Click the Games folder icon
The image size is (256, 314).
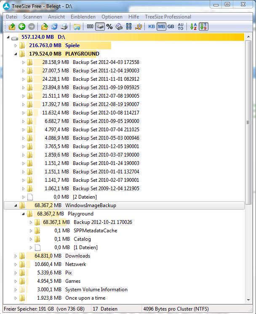coord(22,281)
